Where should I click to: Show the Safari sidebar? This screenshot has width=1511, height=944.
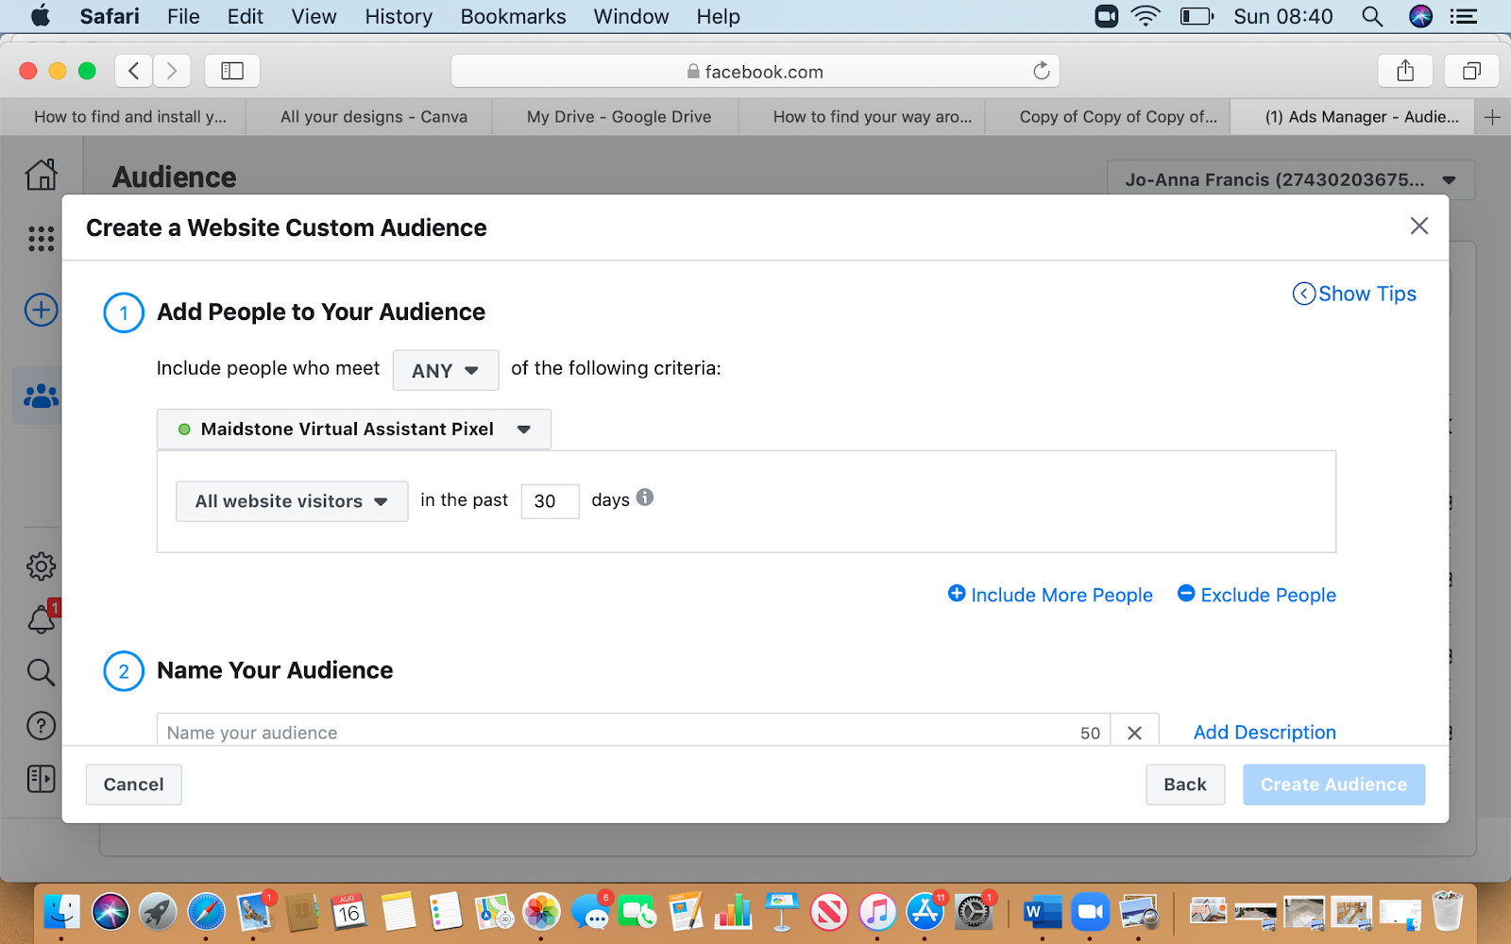(x=232, y=71)
